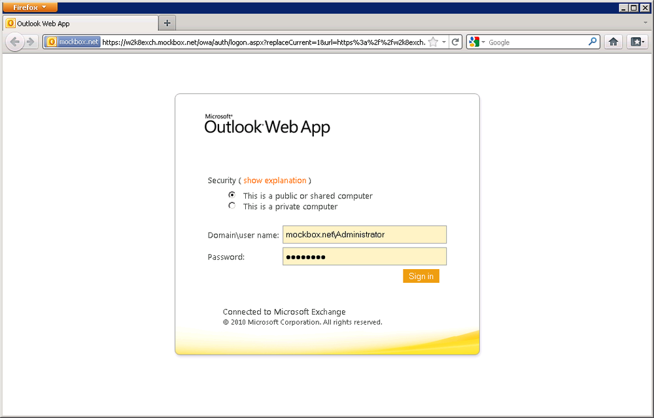Reload the current page

455,42
